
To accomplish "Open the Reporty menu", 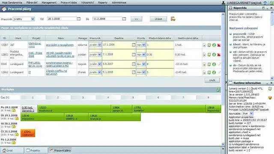I will 103,3.
